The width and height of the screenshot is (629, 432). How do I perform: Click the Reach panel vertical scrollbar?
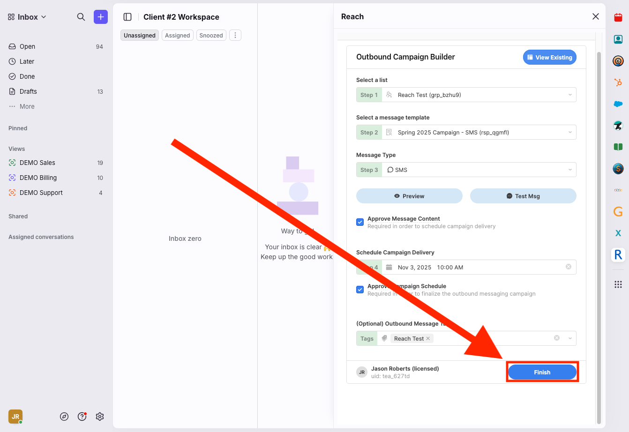(x=599, y=234)
